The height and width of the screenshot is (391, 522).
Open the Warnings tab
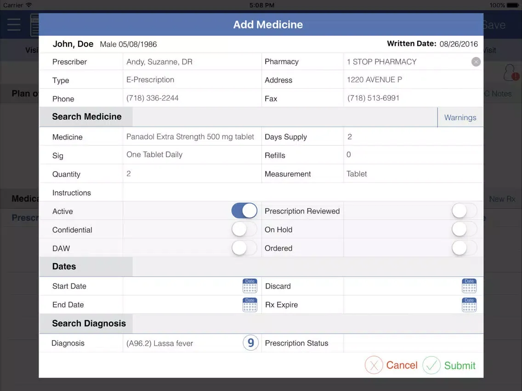[460, 117]
